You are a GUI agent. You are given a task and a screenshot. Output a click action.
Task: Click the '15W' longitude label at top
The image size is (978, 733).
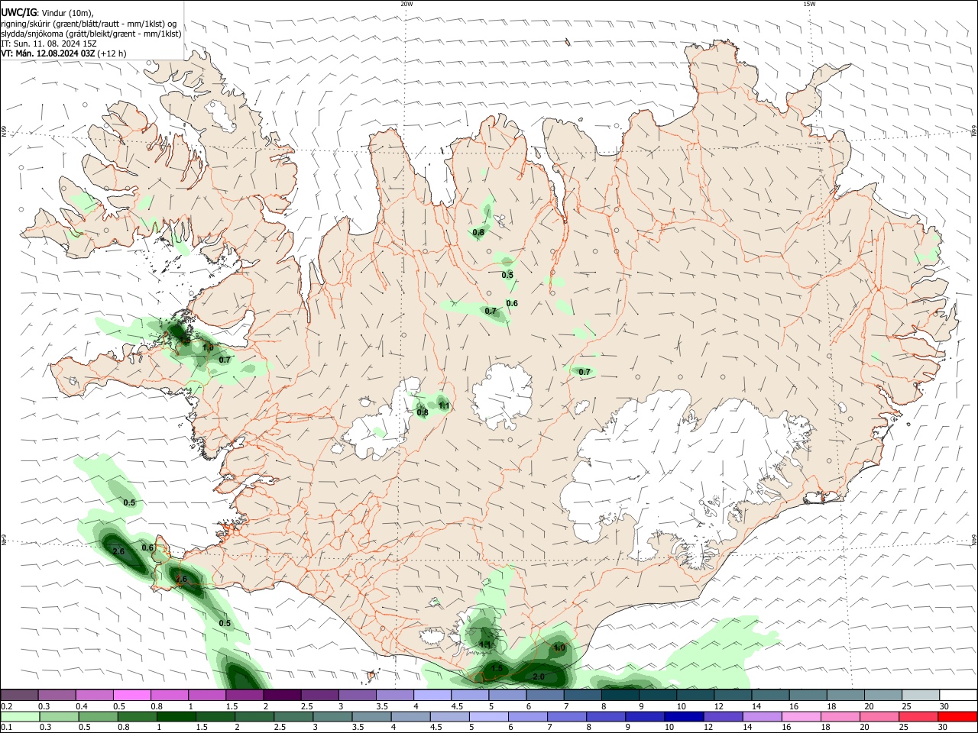coord(808,4)
